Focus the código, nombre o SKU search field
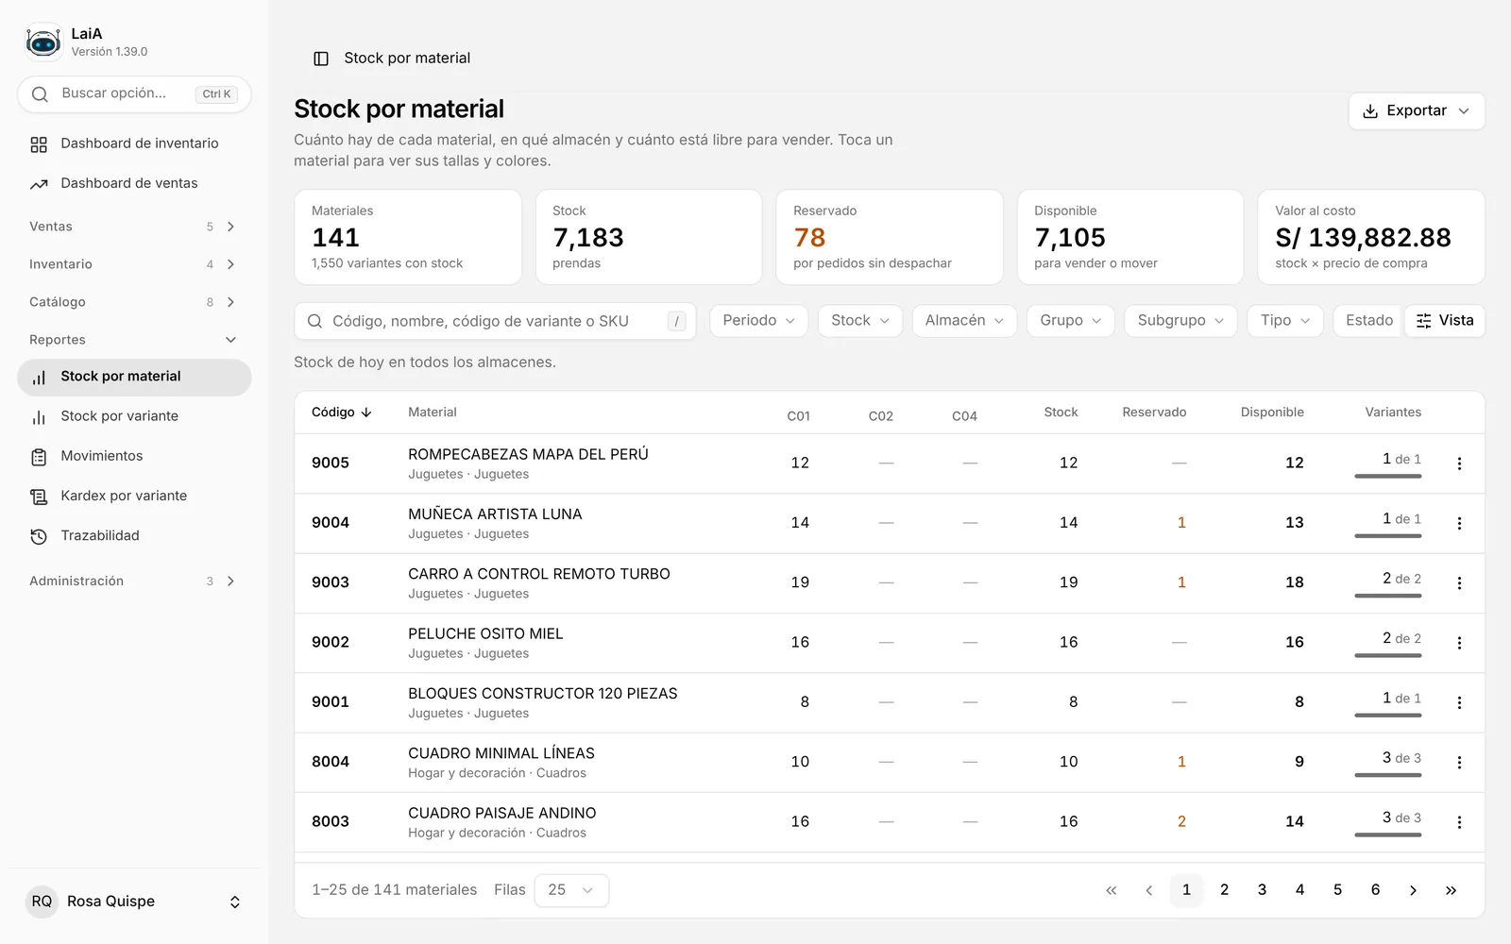Screen dimensions: 1511x944 coord(495,321)
